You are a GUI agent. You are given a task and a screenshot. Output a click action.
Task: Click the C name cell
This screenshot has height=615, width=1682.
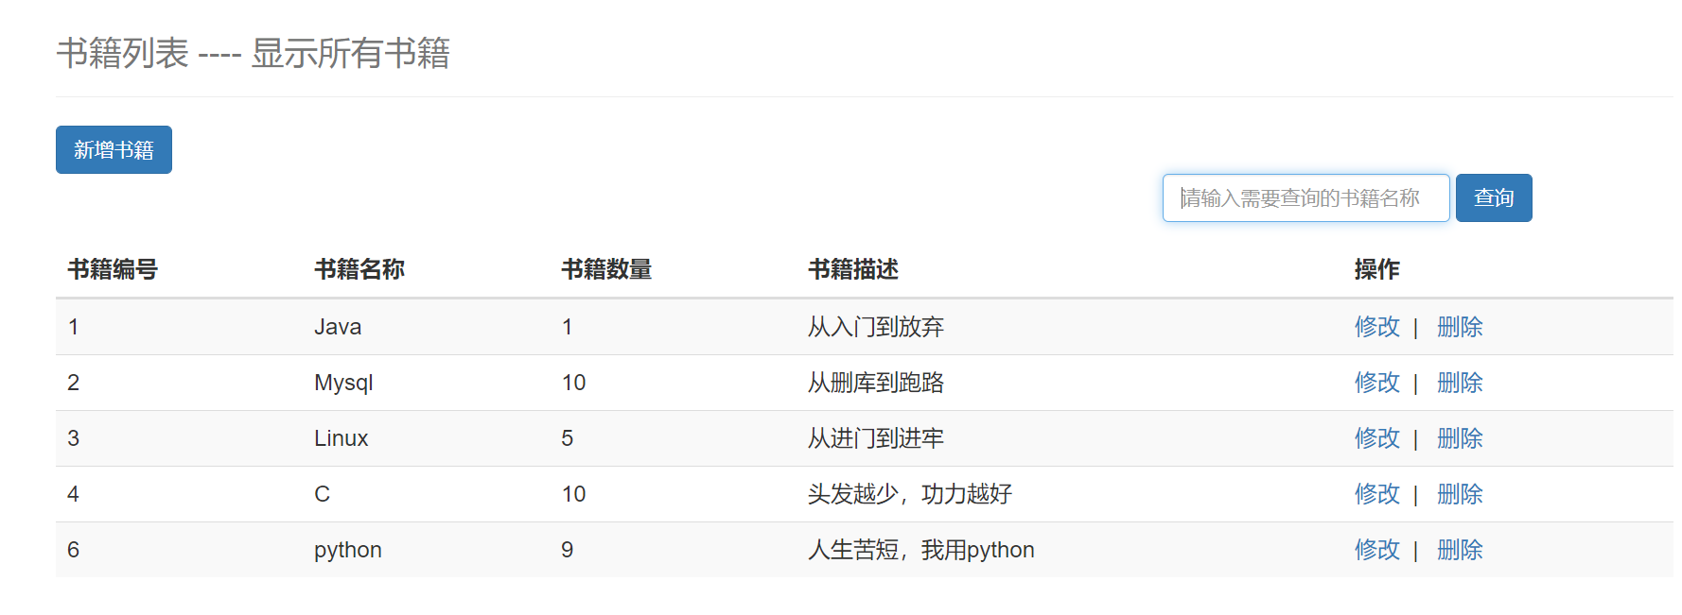323,494
